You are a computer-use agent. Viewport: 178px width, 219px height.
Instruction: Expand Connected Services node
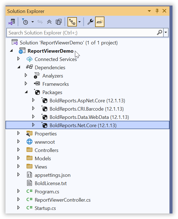[x=18, y=59]
